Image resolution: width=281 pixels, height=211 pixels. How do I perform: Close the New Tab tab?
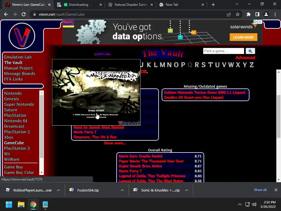coord(203,5)
